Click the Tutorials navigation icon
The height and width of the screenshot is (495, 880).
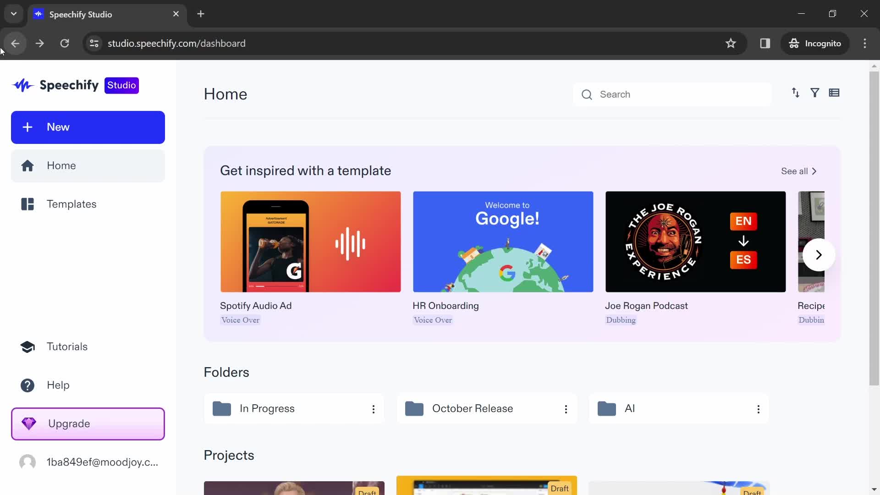click(28, 347)
